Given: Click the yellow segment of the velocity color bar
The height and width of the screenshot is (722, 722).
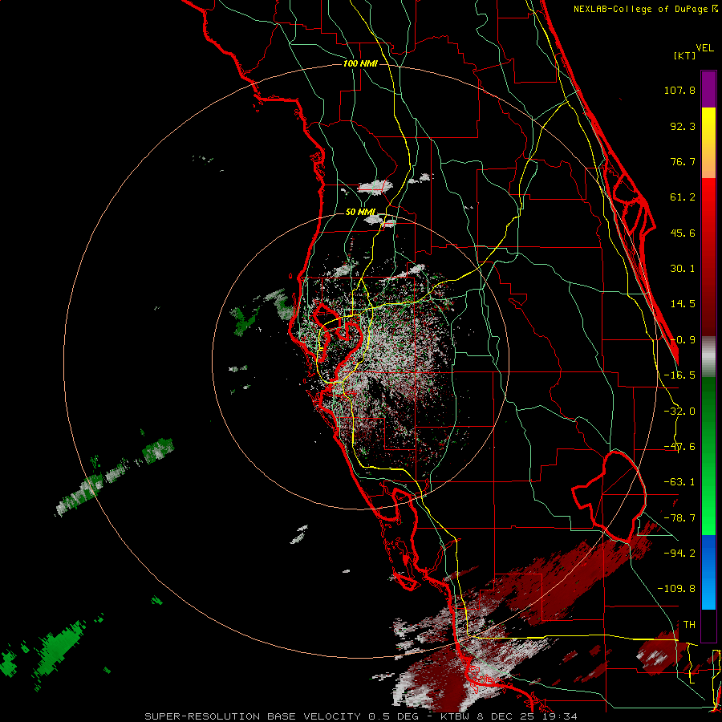Looking at the screenshot, I should (x=708, y=143).
